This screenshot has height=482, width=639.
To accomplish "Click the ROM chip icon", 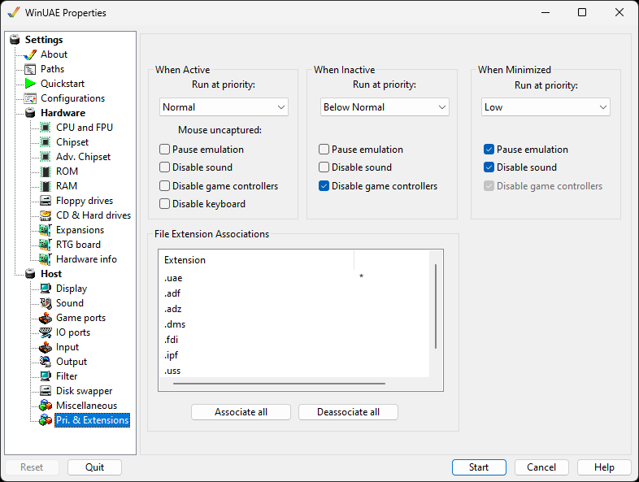I will tap(46, 172).
